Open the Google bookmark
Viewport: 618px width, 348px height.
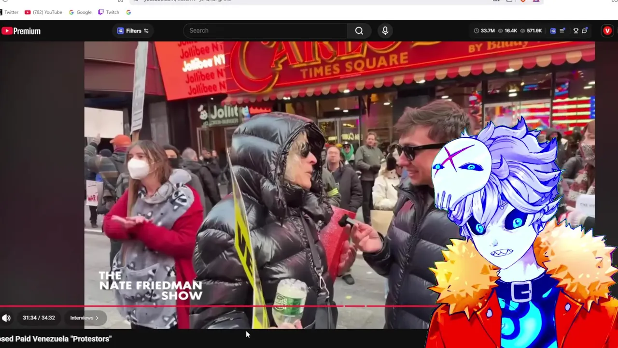point(80,12)
